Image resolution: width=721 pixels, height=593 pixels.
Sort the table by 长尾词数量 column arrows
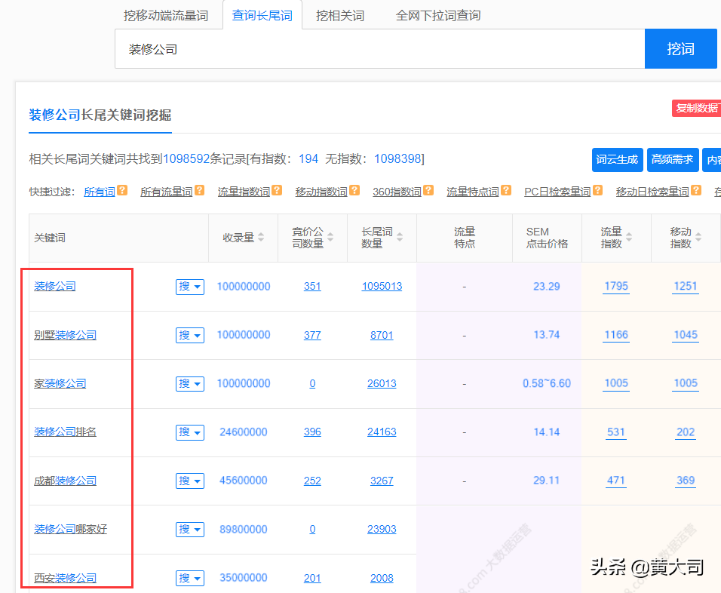coord(401,238)
